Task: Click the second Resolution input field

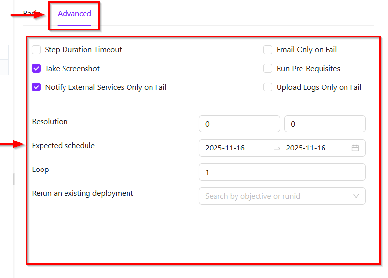Action: coord(324,124)
